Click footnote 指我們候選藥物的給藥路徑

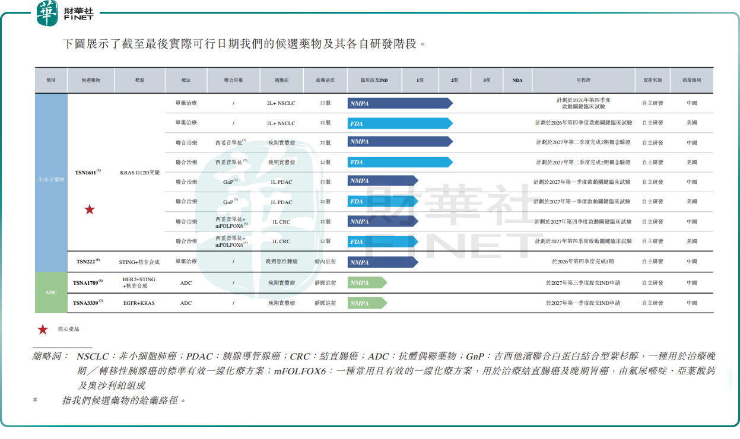point(125,400)
